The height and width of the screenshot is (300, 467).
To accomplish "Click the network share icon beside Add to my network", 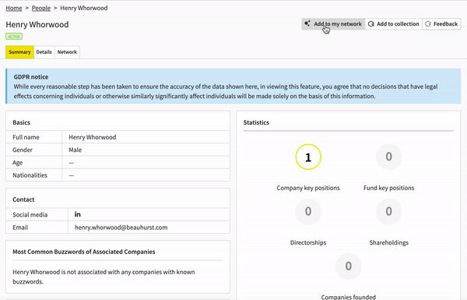I will coord(307,23).
